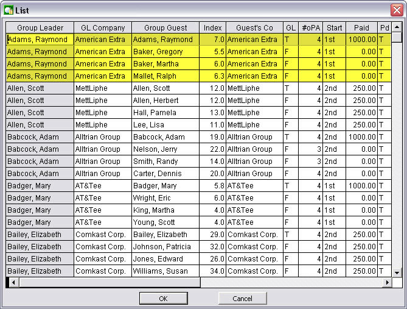The height and width of the screenshot is (309, 407).
Task: Click GL Company cell in Jones, Edward row
Action: click(x=103, y=259)
